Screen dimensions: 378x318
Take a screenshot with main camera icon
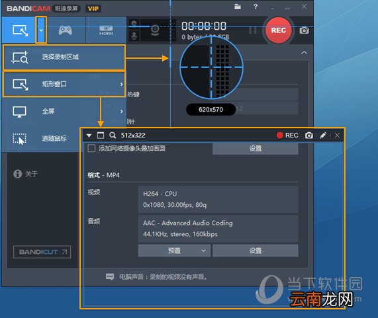pyautogui.click(x=304, y=30)
